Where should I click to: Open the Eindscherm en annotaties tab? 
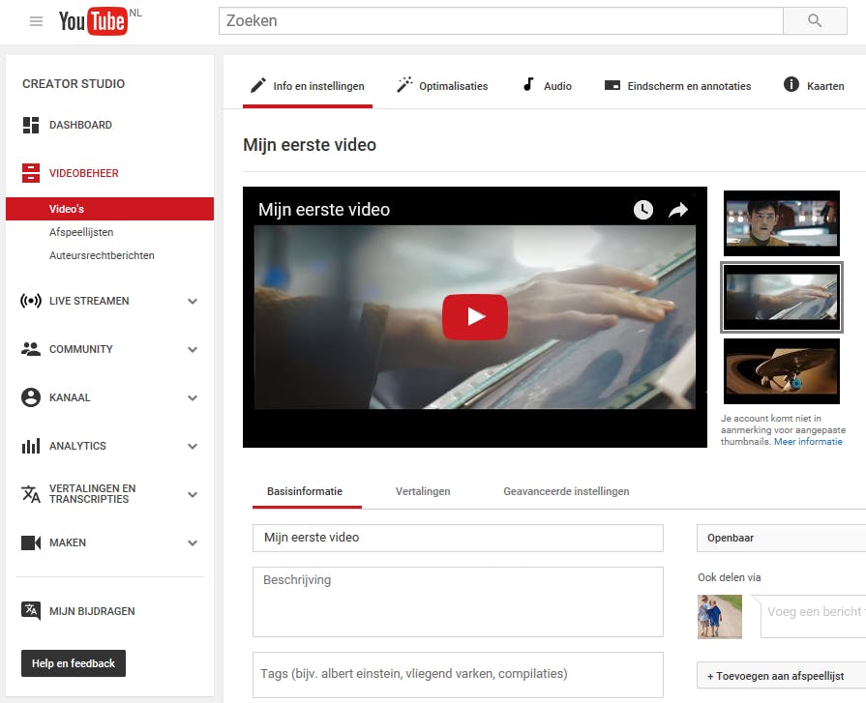pos(679,86)
